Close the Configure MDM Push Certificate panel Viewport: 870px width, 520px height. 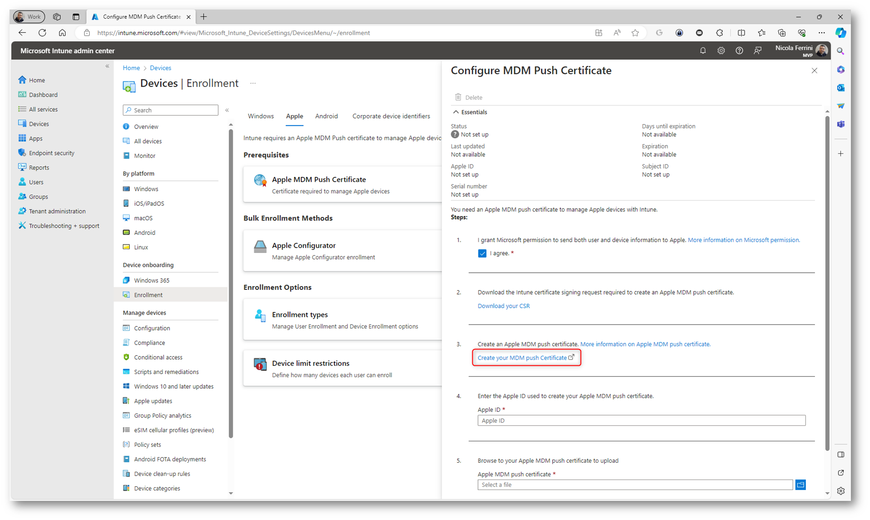[814, 70]
